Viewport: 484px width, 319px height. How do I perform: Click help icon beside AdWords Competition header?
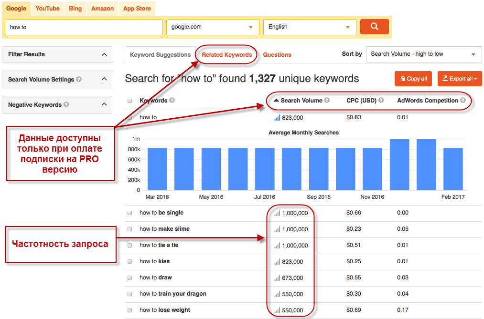point(462,100)
